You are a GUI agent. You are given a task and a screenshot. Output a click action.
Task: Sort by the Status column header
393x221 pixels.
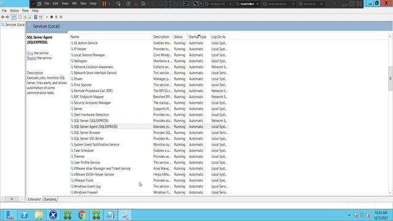click(180, 37)
